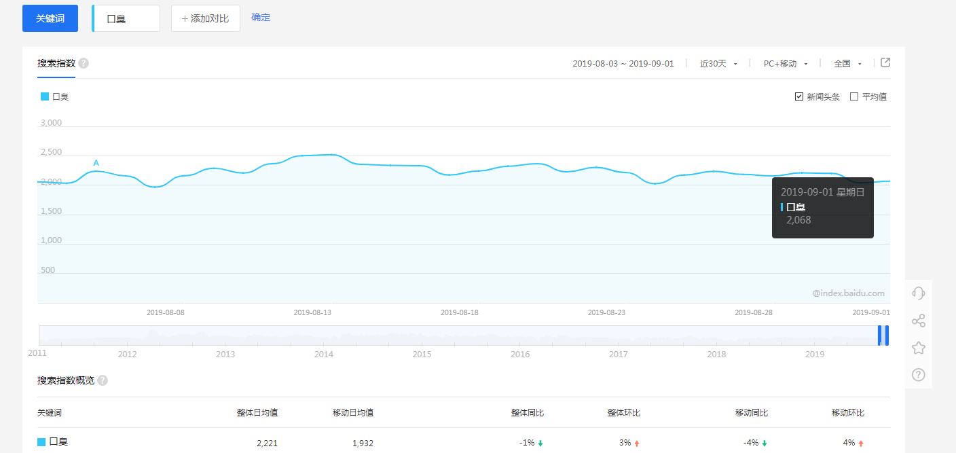
Task: Select the 搜索指数 tab
Action: pos(56,64)
